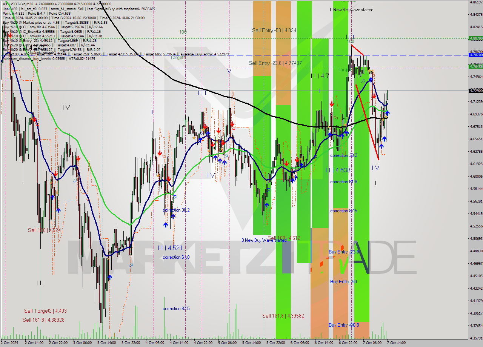The image size is (483, 347).
Task: Click the '3 Oct 06:00' time axis label
Action: coord(82,343)
